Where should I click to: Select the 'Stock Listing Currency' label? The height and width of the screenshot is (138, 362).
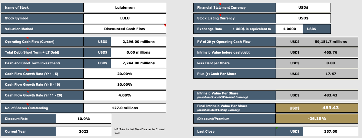point(234,18)
